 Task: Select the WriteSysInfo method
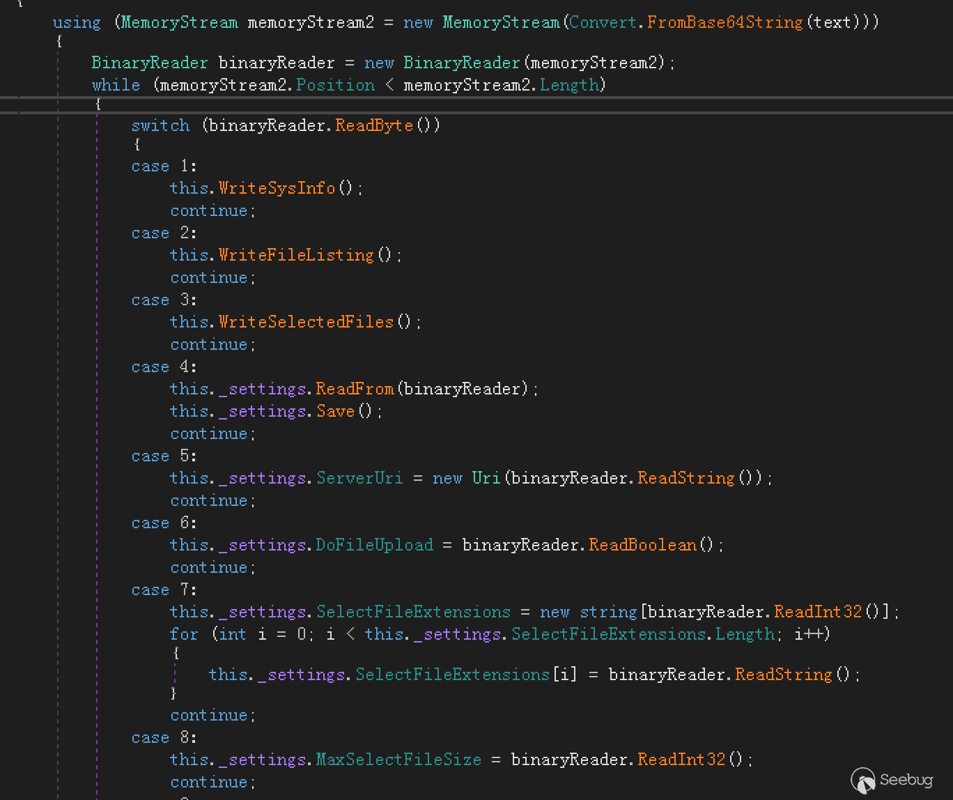[x=277, y=188]
